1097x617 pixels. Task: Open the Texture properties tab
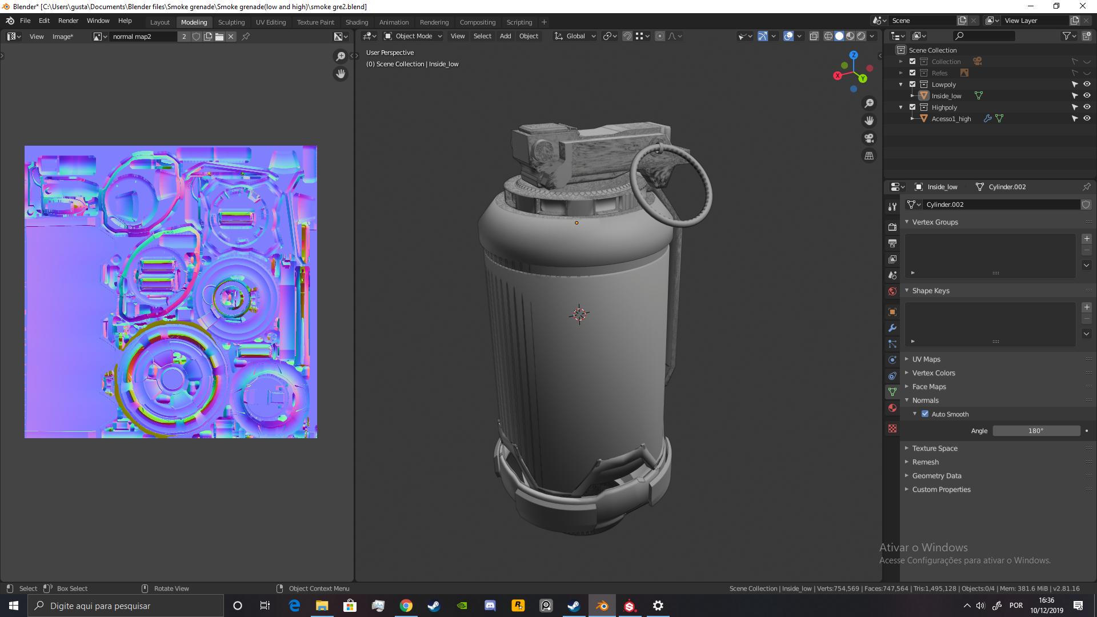pos(892,428)
